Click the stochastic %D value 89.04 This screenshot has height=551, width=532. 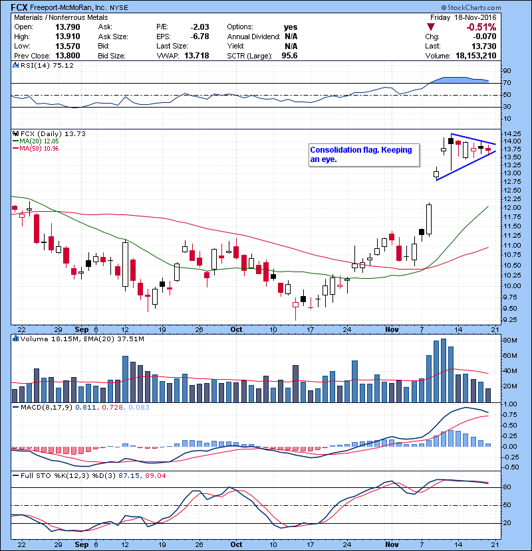155,475
